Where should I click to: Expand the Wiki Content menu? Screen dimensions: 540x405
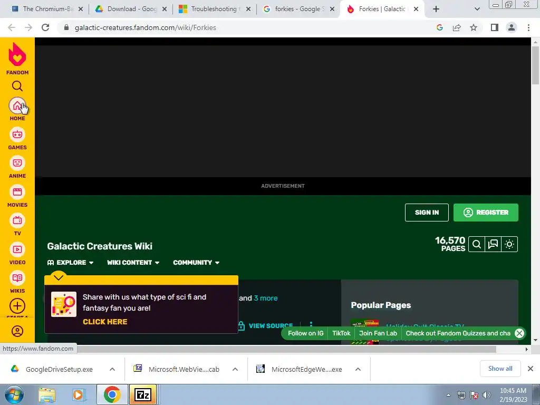tap(133, 263)
